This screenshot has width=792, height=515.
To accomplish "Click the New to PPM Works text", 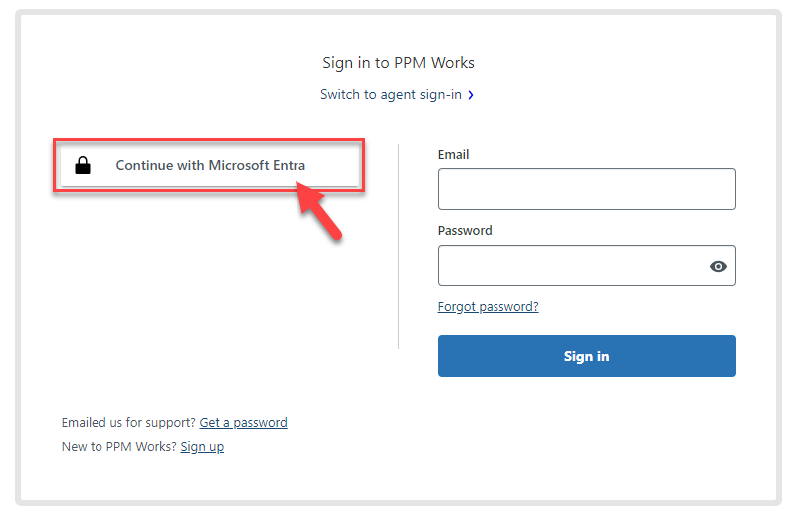I will pyautogui.click(x=118, y=447).
